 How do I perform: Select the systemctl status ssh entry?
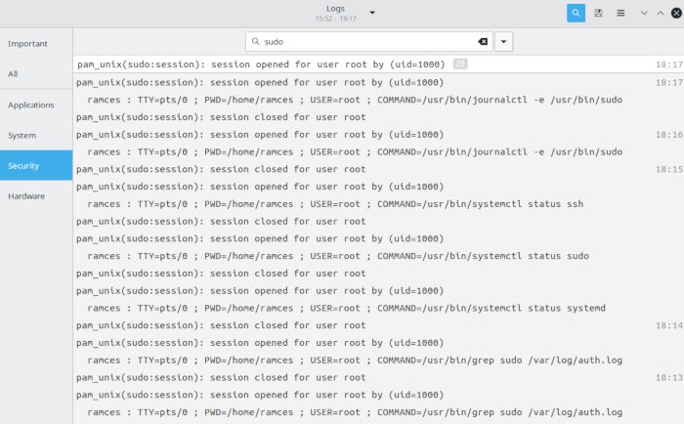click(x=378, y=204)
